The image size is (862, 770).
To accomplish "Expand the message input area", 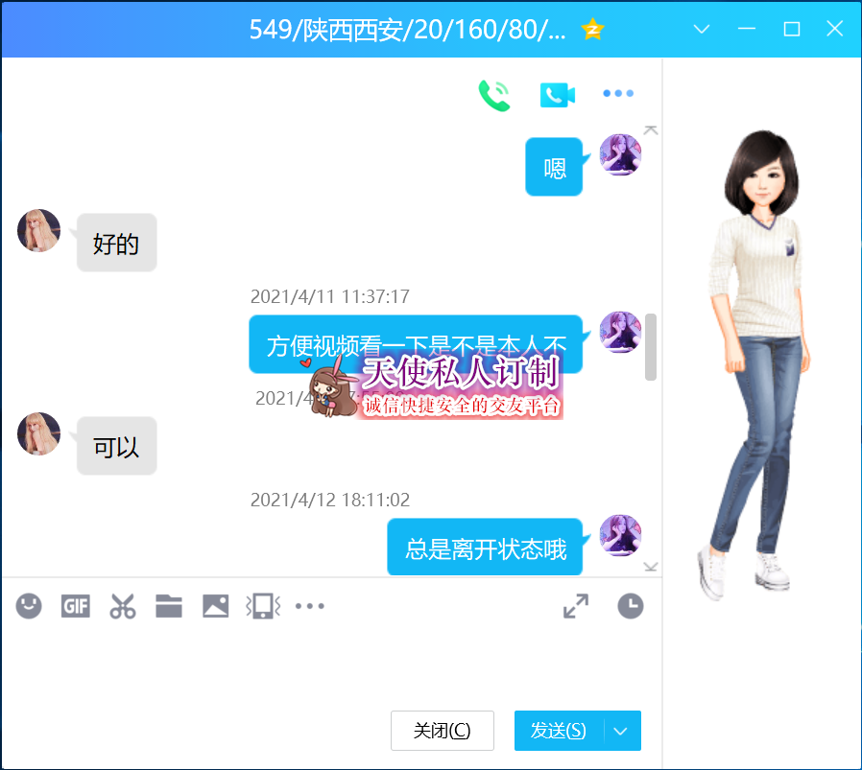I will (576, 606).
